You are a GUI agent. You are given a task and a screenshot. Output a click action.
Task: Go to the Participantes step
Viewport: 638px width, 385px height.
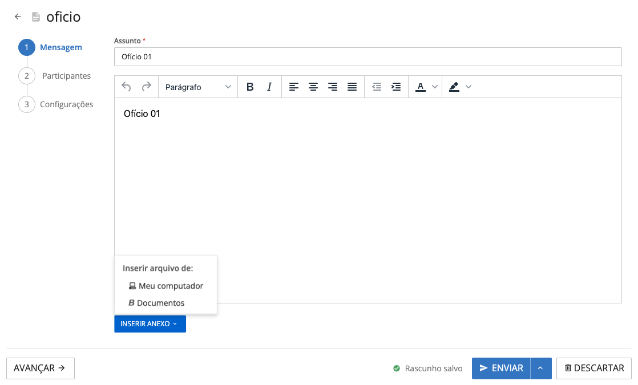pyautogui.click(x=66, y=76)
